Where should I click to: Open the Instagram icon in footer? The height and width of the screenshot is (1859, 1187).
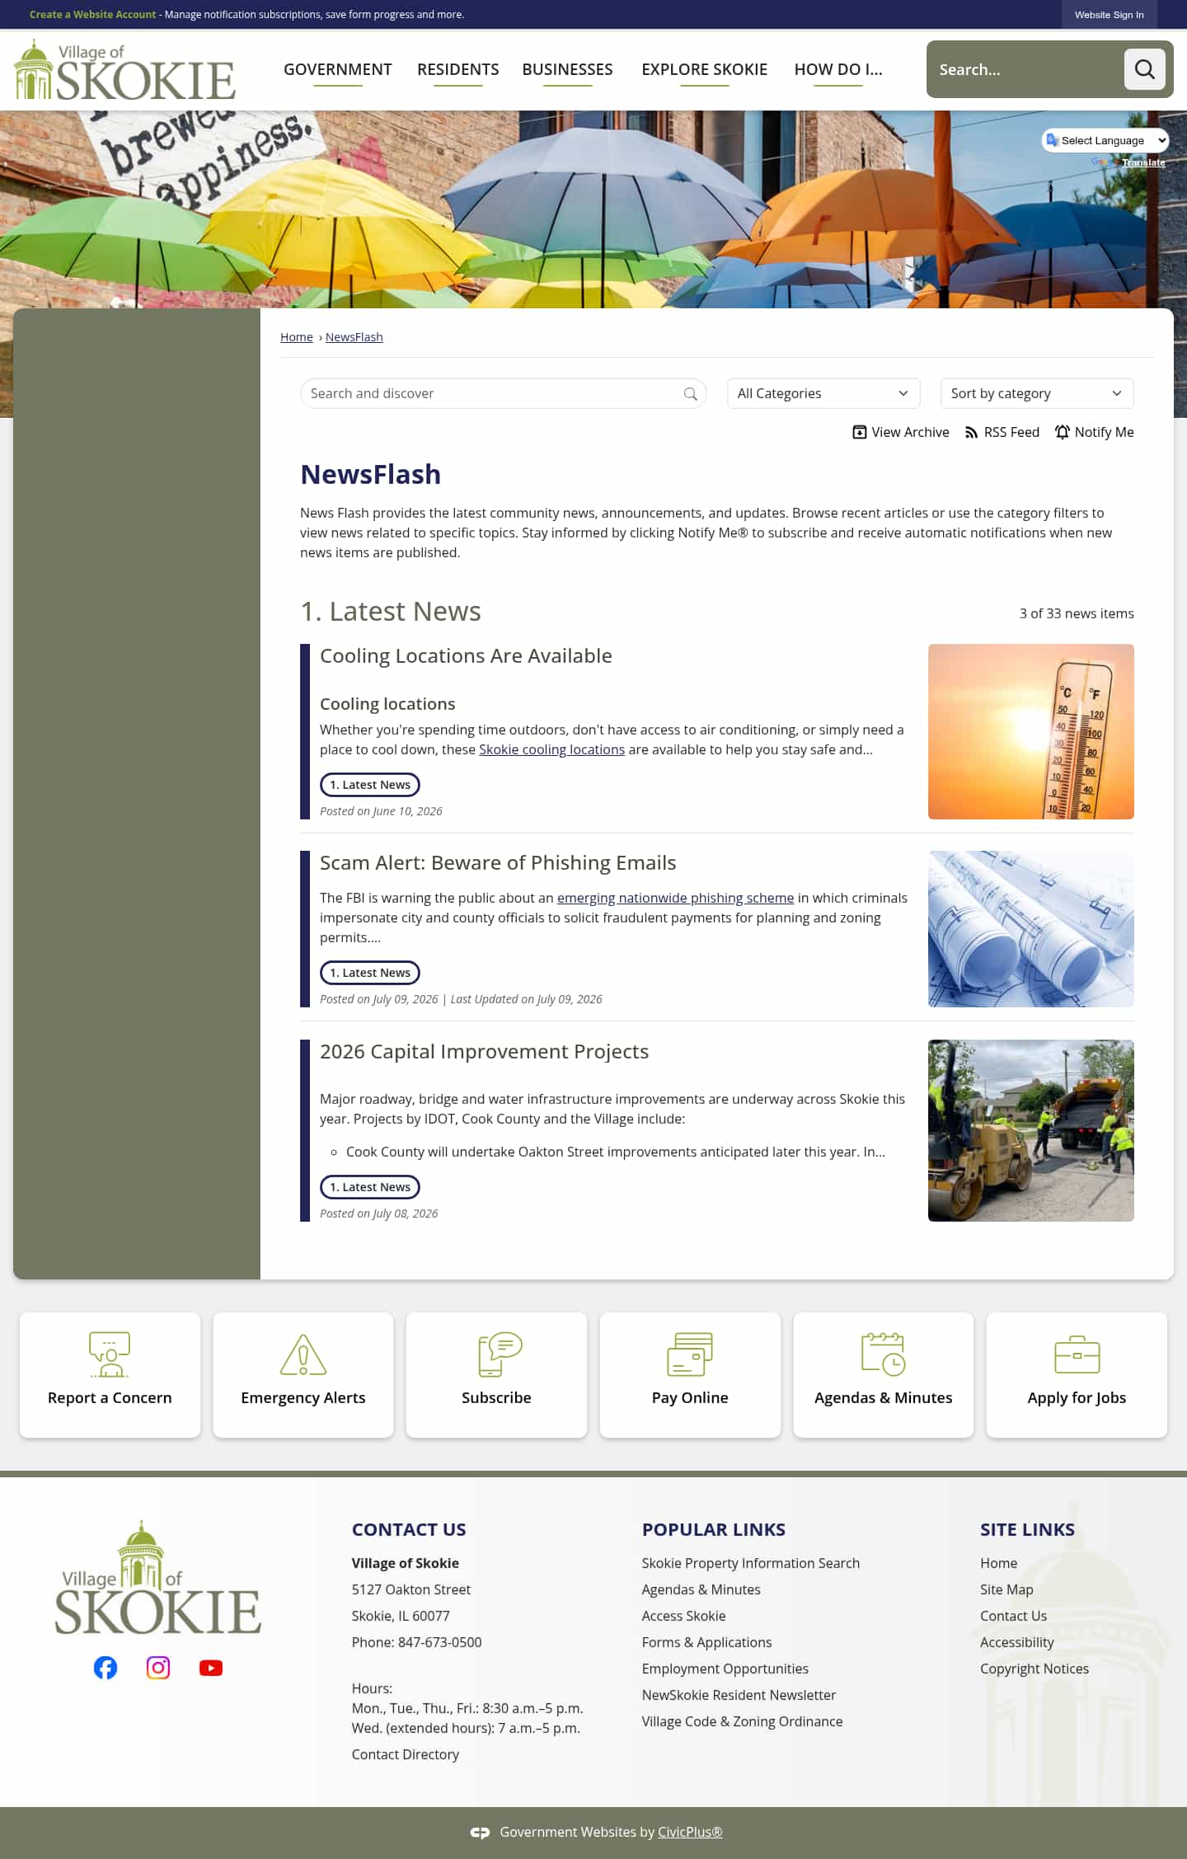(158, 1668)
